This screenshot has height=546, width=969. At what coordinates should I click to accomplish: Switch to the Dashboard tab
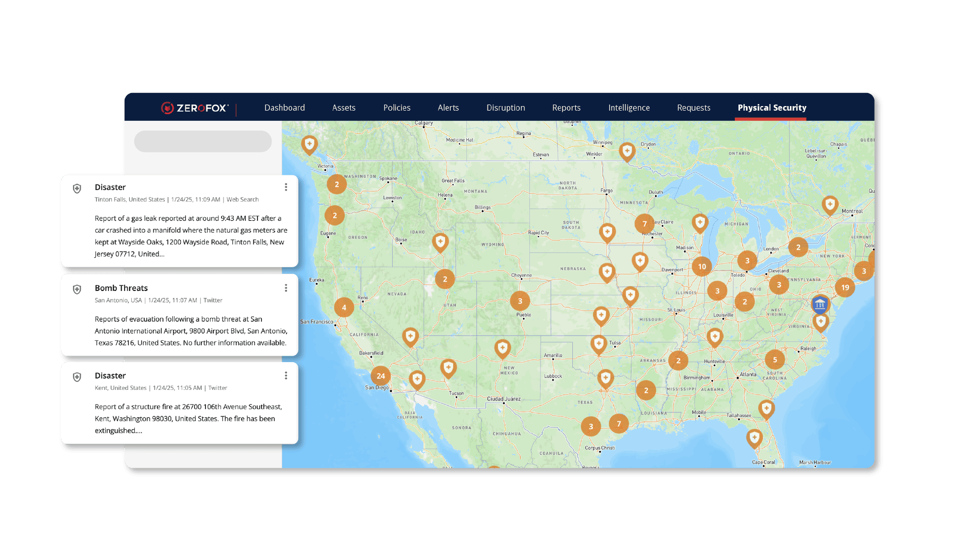tap(284, 108)
